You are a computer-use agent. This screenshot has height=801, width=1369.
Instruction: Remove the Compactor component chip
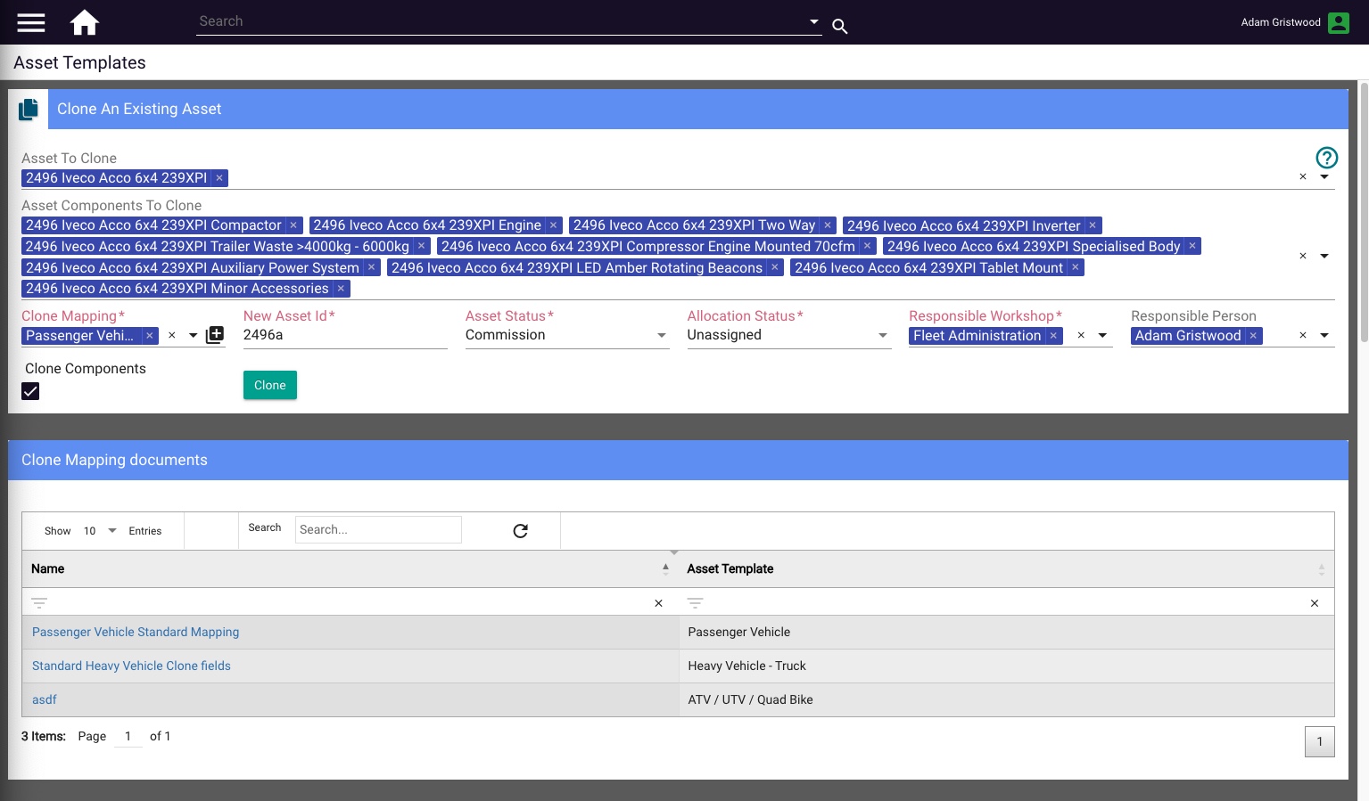coord(293,225)
